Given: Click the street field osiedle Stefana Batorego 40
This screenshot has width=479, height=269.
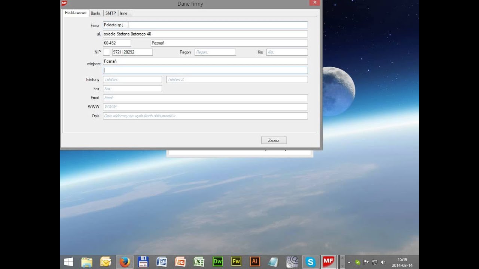Looking at the screenshot, I should (x=205, y=34).
